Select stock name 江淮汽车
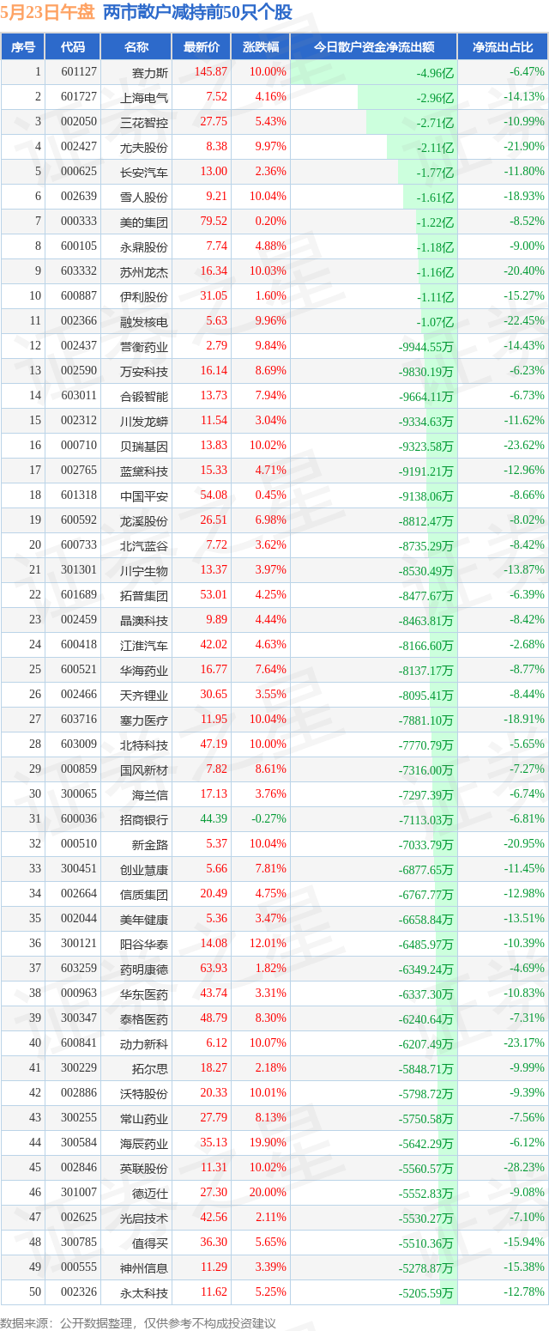This screenshot has height=1331, width=549. pos(145,645)
